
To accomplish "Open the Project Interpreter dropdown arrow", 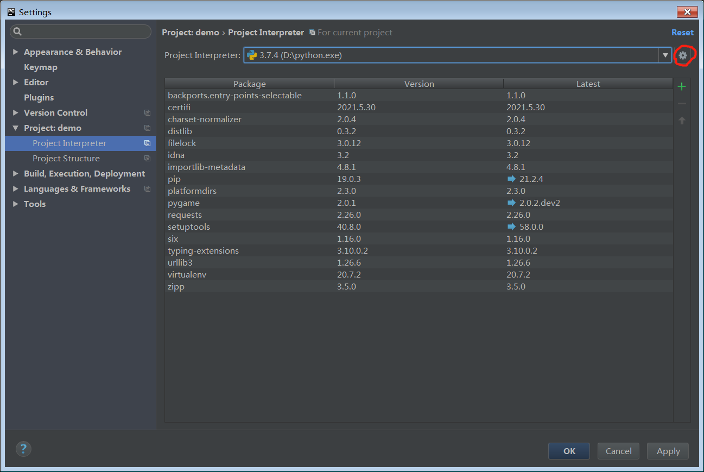I will point(665,55).
